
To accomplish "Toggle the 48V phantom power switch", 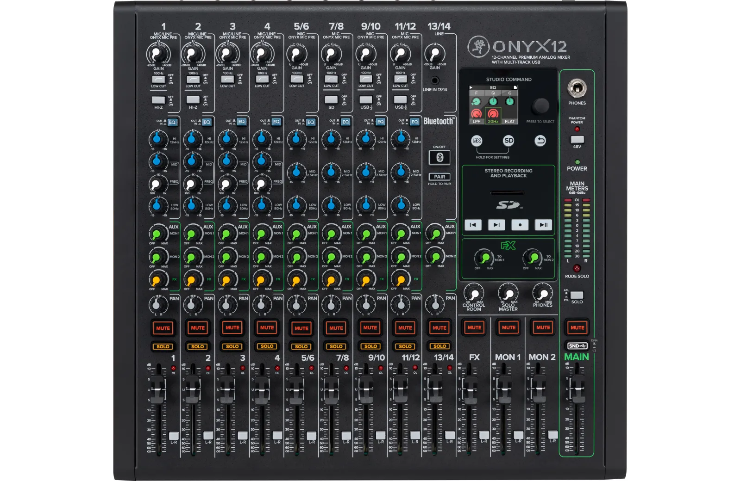I will [577, 139].
